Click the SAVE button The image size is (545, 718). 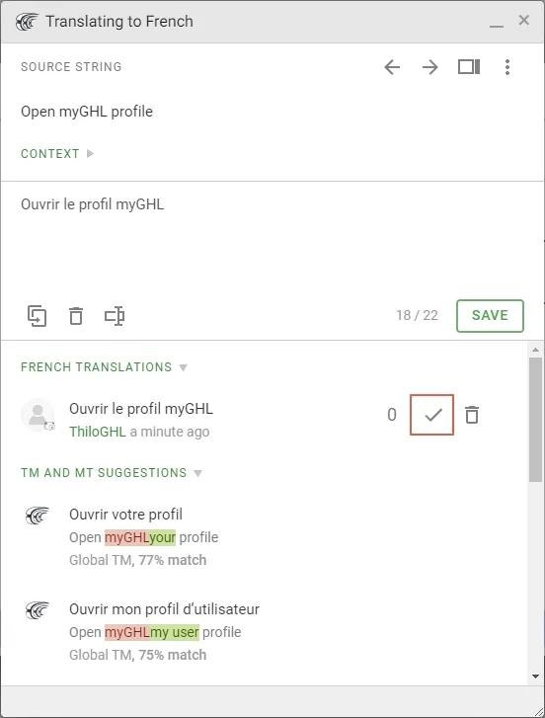click(x=490, y=315)
